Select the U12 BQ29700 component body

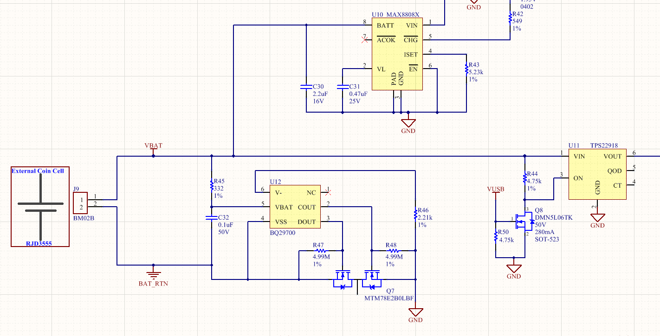(295, 207)
